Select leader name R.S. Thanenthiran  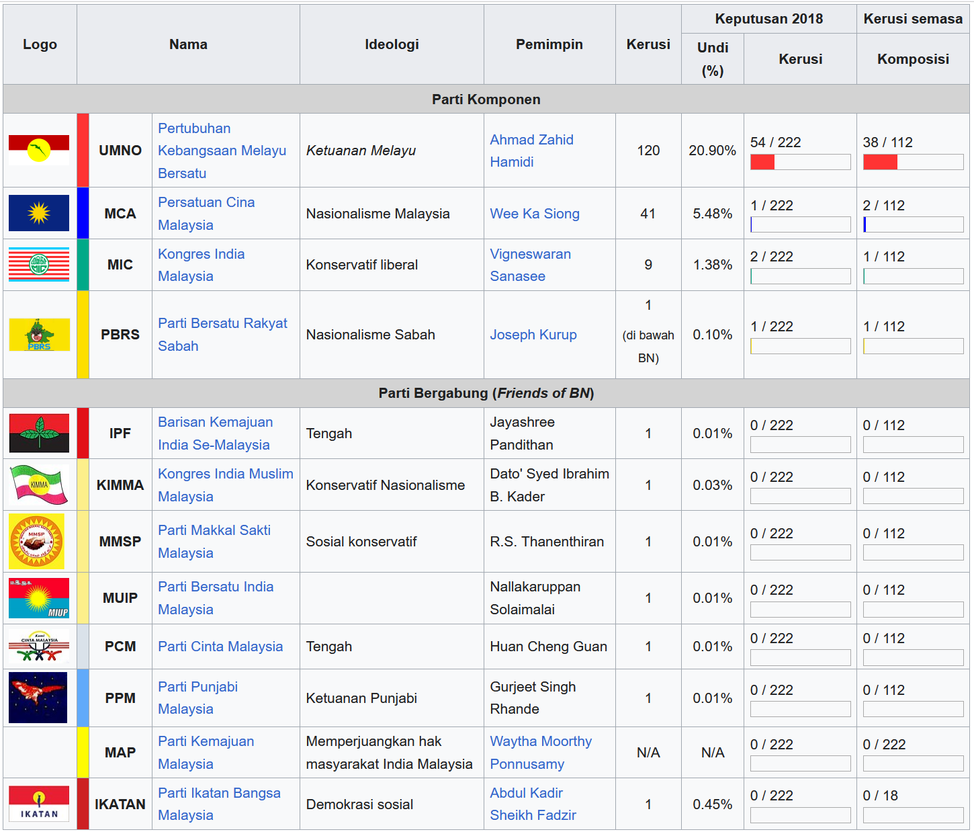547,542
